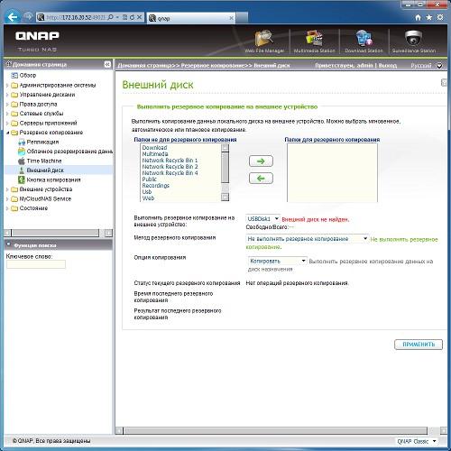This screenshot has height=451, width=451.
Task: Expand Управление дисками folder
Action: 7,95
